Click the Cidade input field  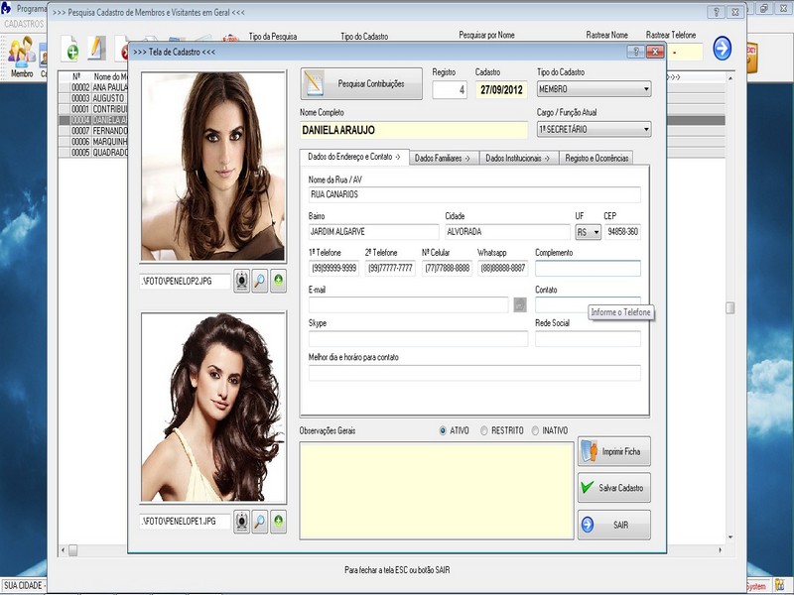pyautogui.click(x=507, y=232)
